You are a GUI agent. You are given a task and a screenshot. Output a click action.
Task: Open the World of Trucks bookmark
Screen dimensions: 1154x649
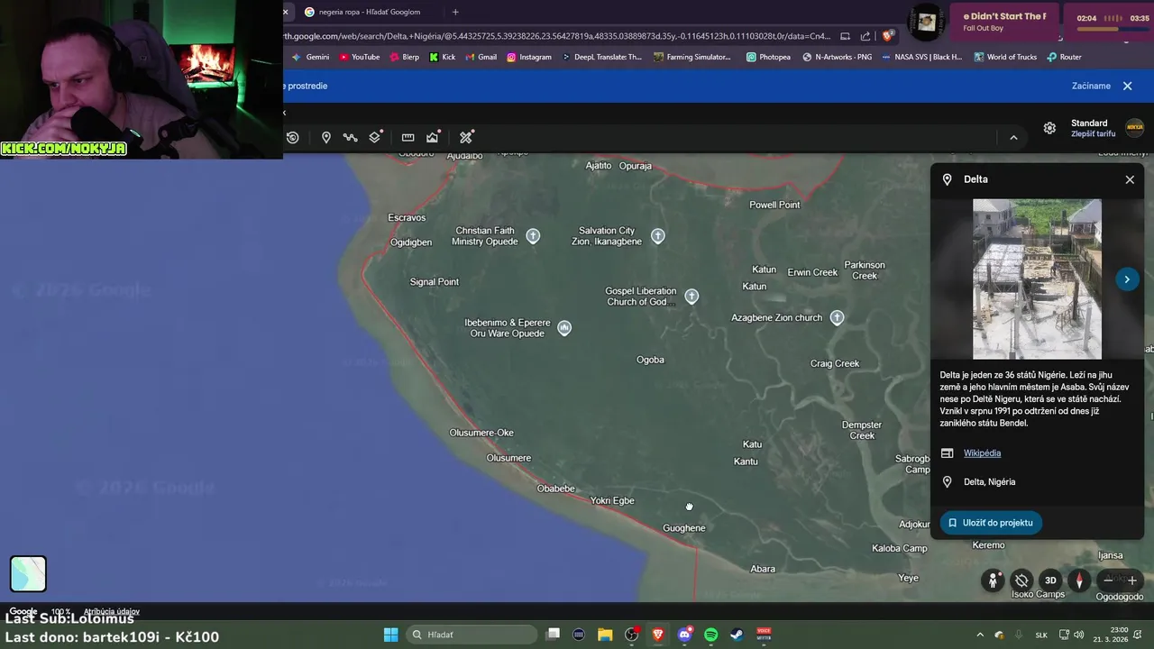(1004, 57)
